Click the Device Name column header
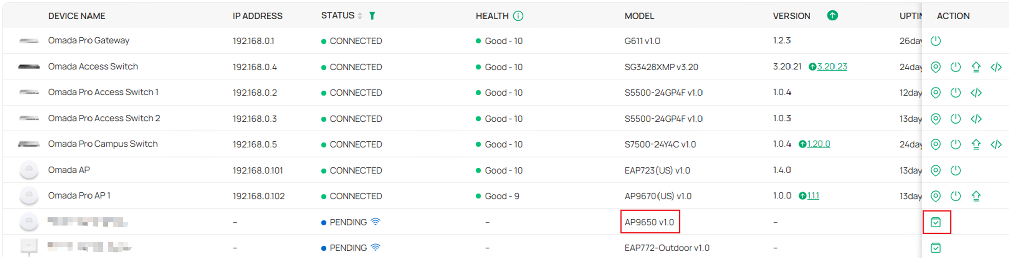 tap(76, 16)
